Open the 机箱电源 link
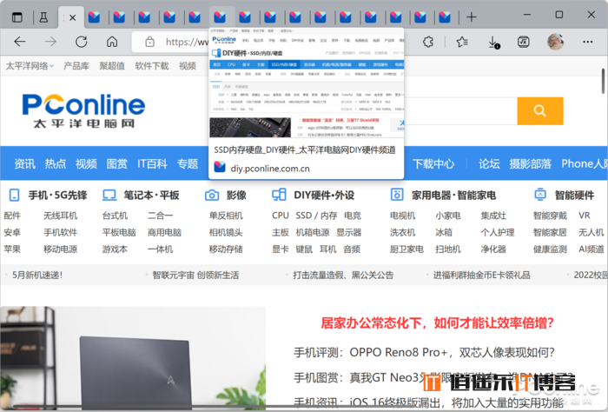608x412 pixels. coord(313,232)
